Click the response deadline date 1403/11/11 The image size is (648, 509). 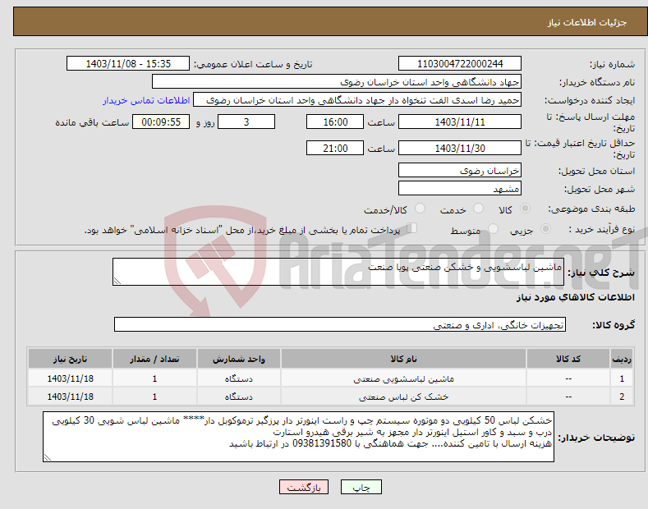pos(460,122)
